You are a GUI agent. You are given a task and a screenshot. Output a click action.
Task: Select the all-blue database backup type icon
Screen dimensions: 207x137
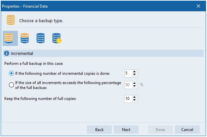click(41, 38)
